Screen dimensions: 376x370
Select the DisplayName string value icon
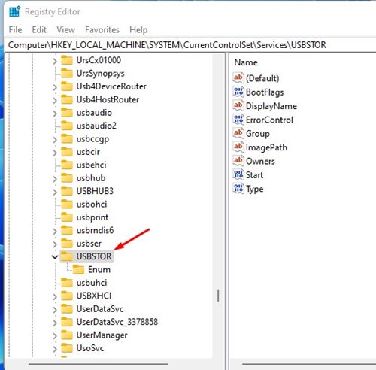[238, 105]
